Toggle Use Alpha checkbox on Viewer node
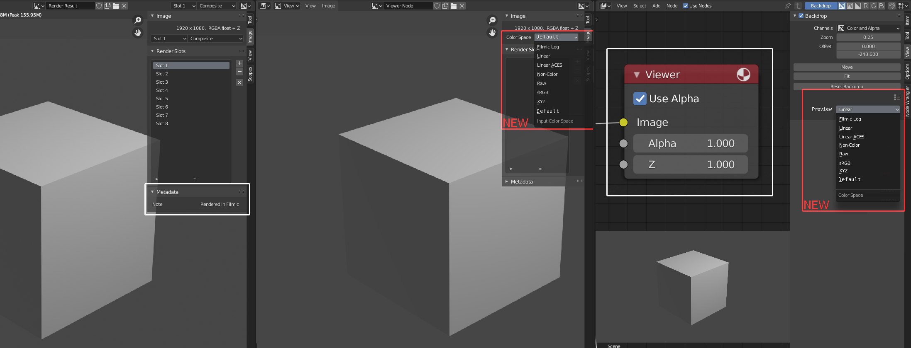The image size is (911, 348). pyautogui.click(x=640, y=99)
